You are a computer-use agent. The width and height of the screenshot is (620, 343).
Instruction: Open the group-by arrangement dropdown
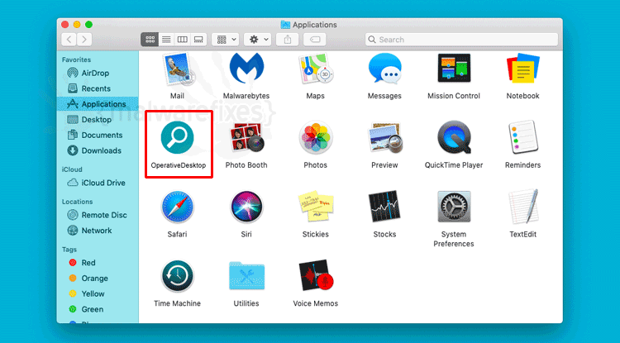226,40
